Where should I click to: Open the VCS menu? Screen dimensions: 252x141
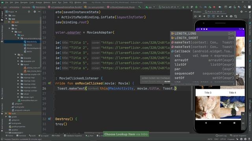pyautogui.click(x=71, y=2)
